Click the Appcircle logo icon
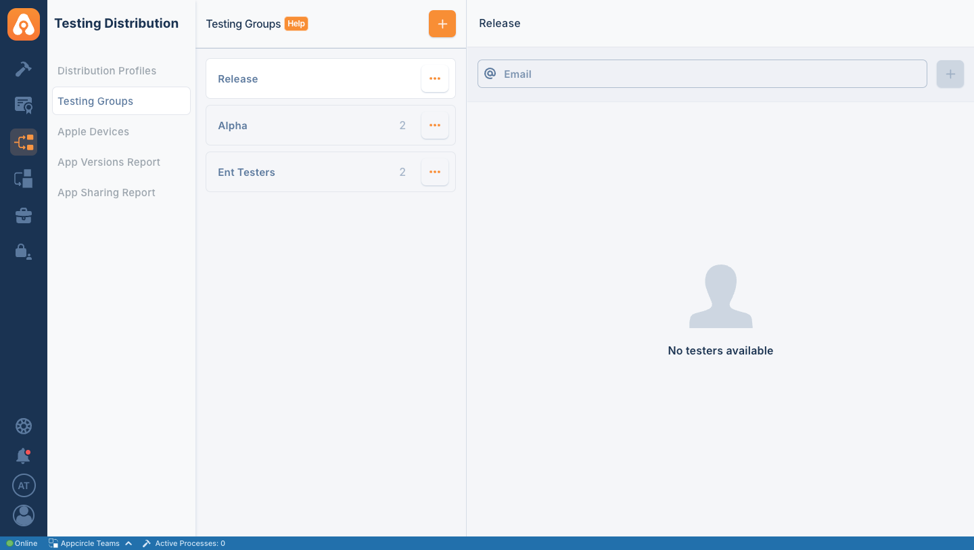The height and width of the screenshot is (550, 974). (24, 24)
